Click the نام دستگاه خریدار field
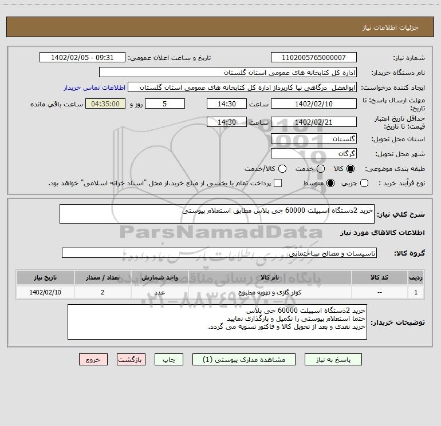Viewport: 441px width, 426px height. pyautogui.click(x=228, y=72)
